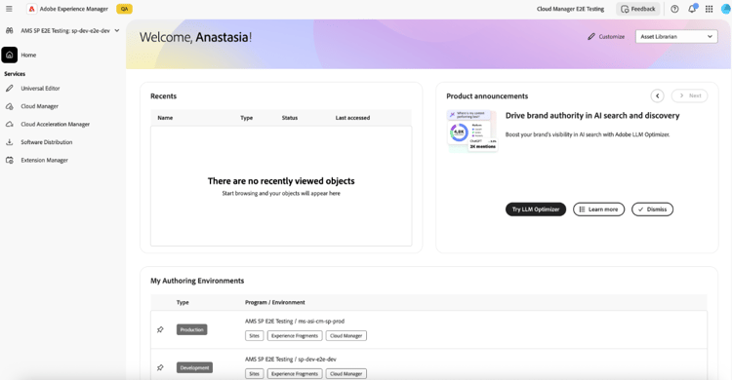
Task: Click the Software Distribution download icon
Action: [10, 142]
